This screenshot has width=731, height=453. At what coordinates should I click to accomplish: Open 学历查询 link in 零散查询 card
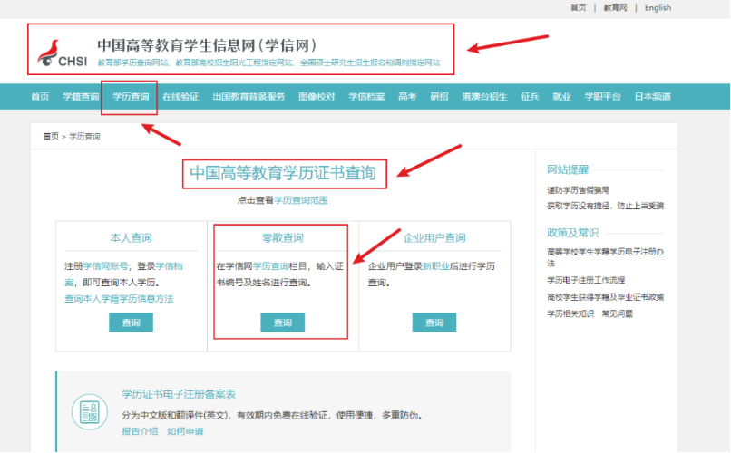(271, 265)
